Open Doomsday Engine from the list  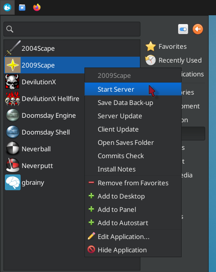coord(44,115)
